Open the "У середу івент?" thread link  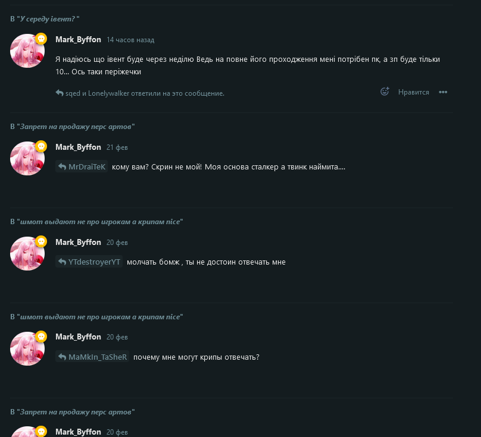48,19
